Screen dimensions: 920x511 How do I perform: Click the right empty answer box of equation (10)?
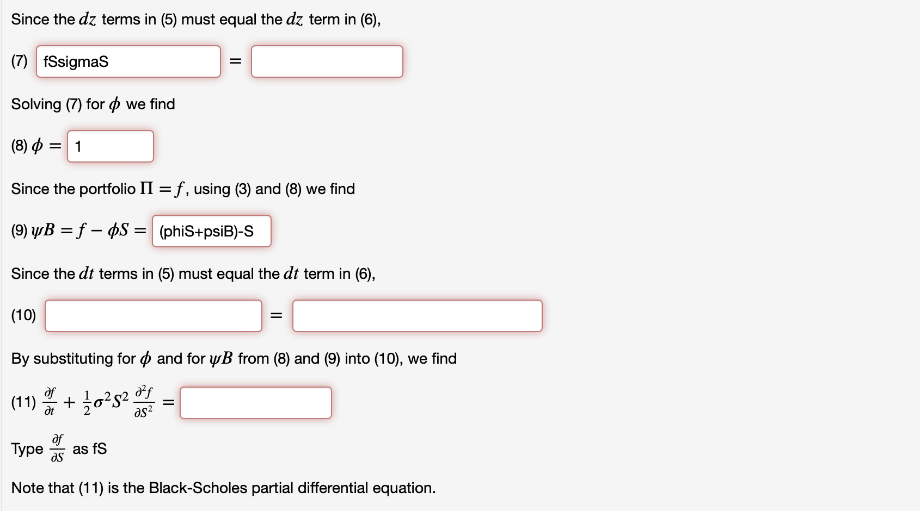pyautogui.click(x=417, y=315)
